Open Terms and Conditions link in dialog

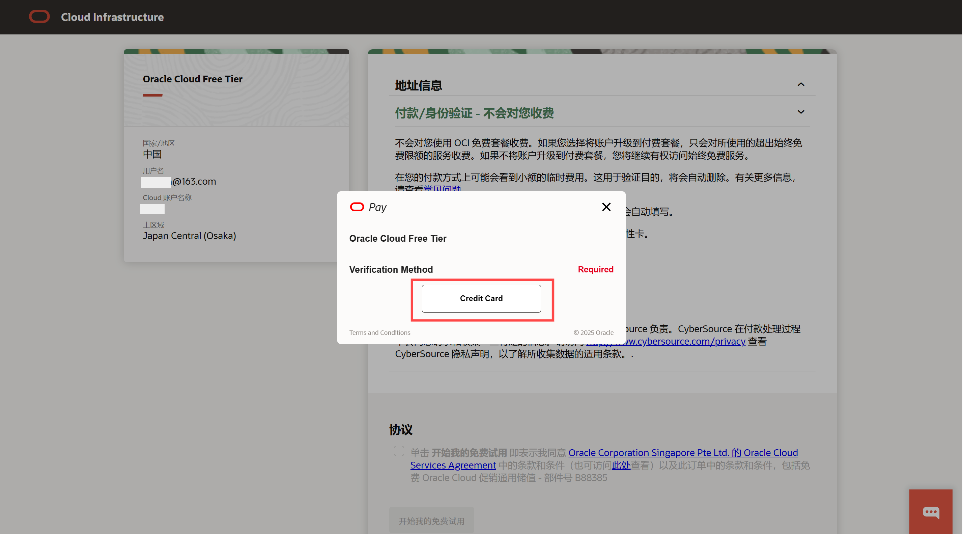(x=379, y=332)
